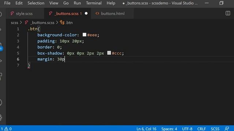The height and width of the screenshot is (131, 234).
Task: Change the CRLF line ending
Action: click(201, 129)
